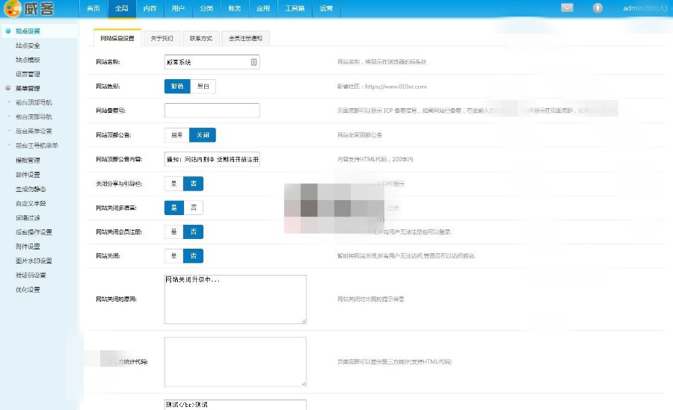Open 前台底部导航 in sidebar
673x410 pixels.
pos(34,117)
